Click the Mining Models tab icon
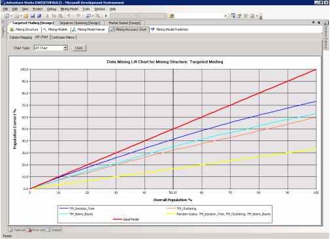 tap(45, 29)
